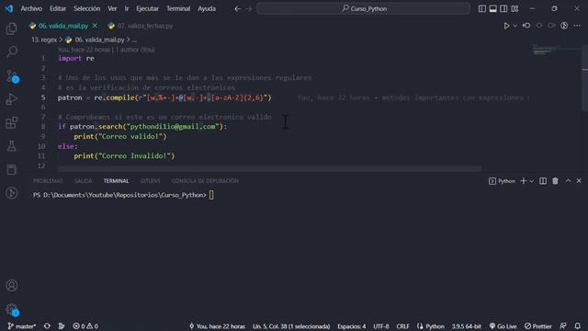Open the Explorer view in activity bar
This screenshot has height=331, width=588.
click(12, 29)
